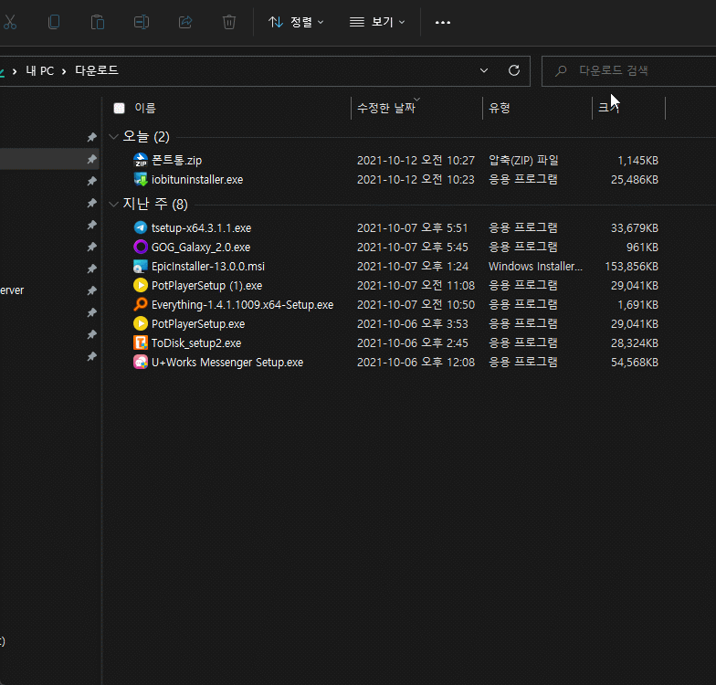Select the iobituninstaller.exe icon
This screenshot has height=685, width=716.
141,179
